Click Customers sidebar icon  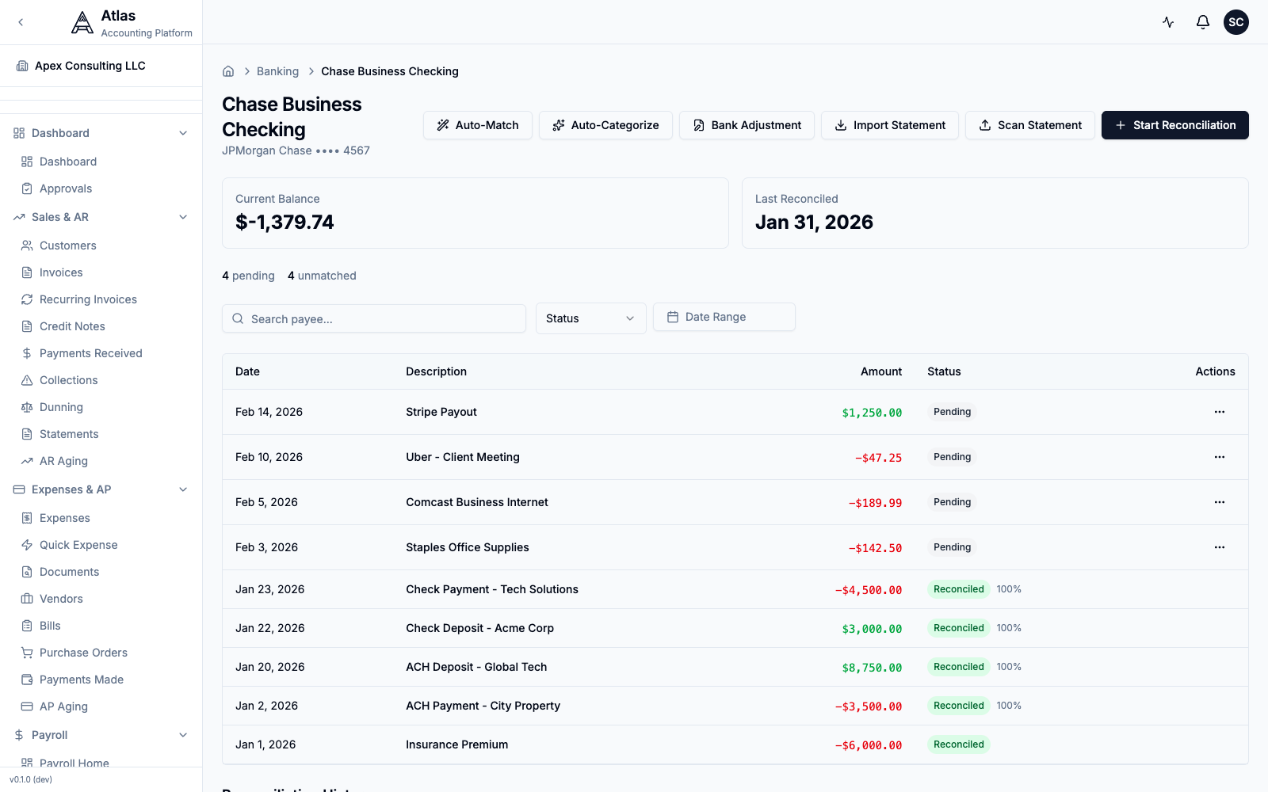pos(27,246)
